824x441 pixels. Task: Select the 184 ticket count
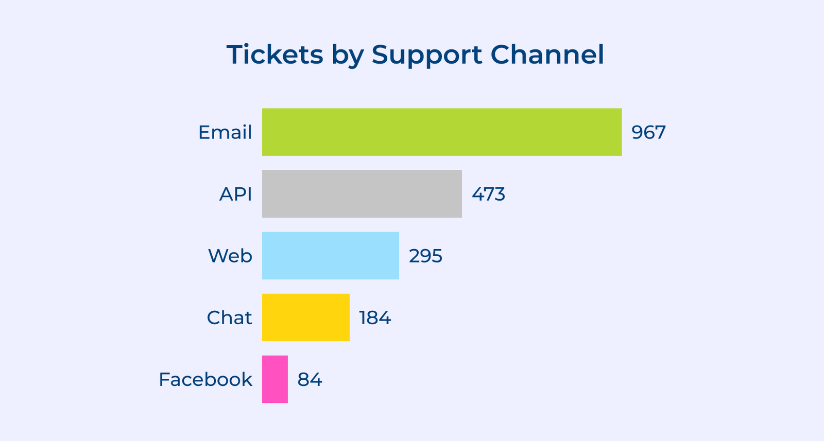[x=375, y=317]
